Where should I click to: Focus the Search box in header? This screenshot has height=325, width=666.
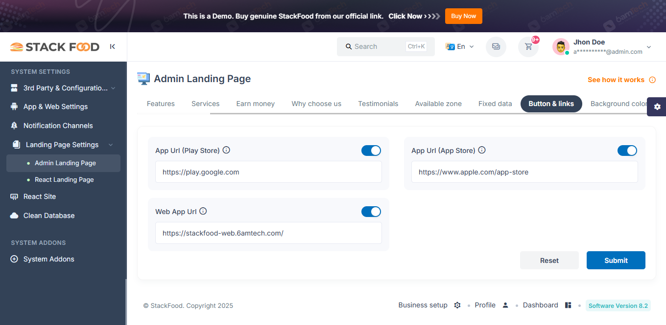point(386,46)
